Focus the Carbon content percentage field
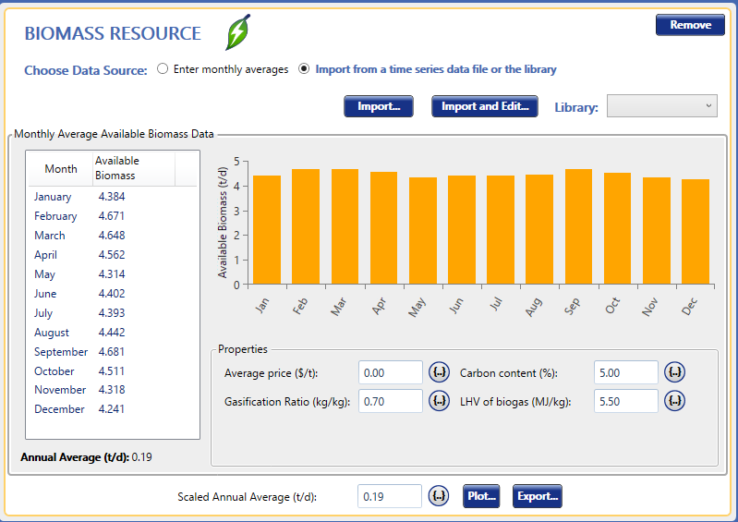The width and height of the screenshot is (738, 522). (625, 372)
